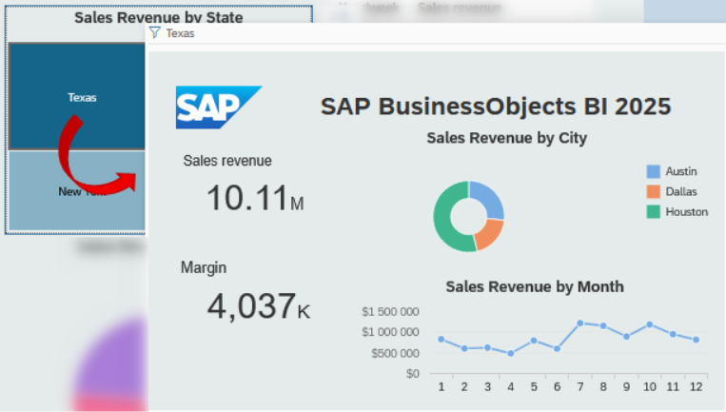Click the 4,037K margin value
Screen dimensions: 726x412
pos(259,306)
